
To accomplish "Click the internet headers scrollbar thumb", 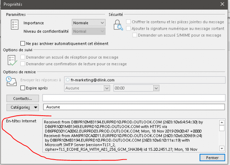I will click(x=222, y=128).
